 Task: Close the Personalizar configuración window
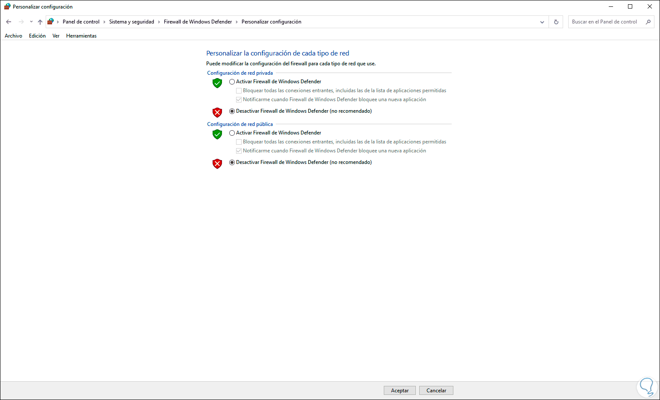[650, 6]
